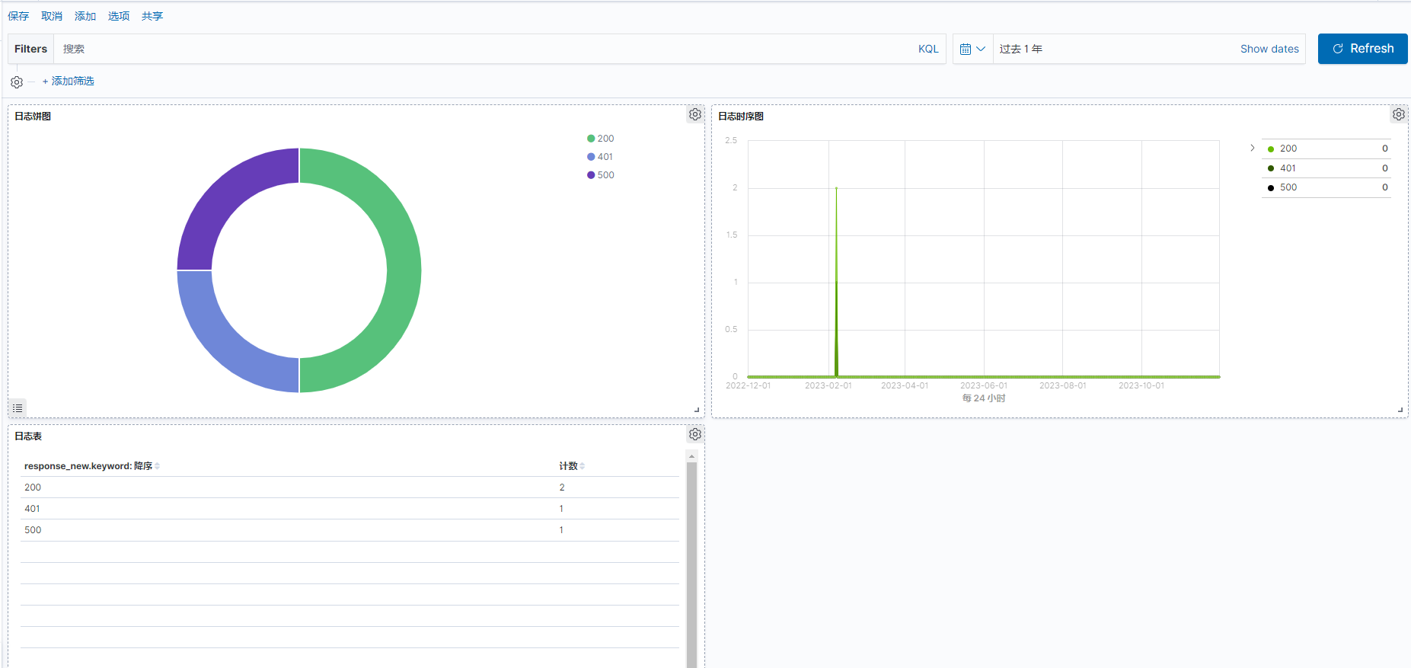Viewport: 1411px width, 668px height.
Task: Click the 每 24 小时 axis label
Action: pos(984,398)
